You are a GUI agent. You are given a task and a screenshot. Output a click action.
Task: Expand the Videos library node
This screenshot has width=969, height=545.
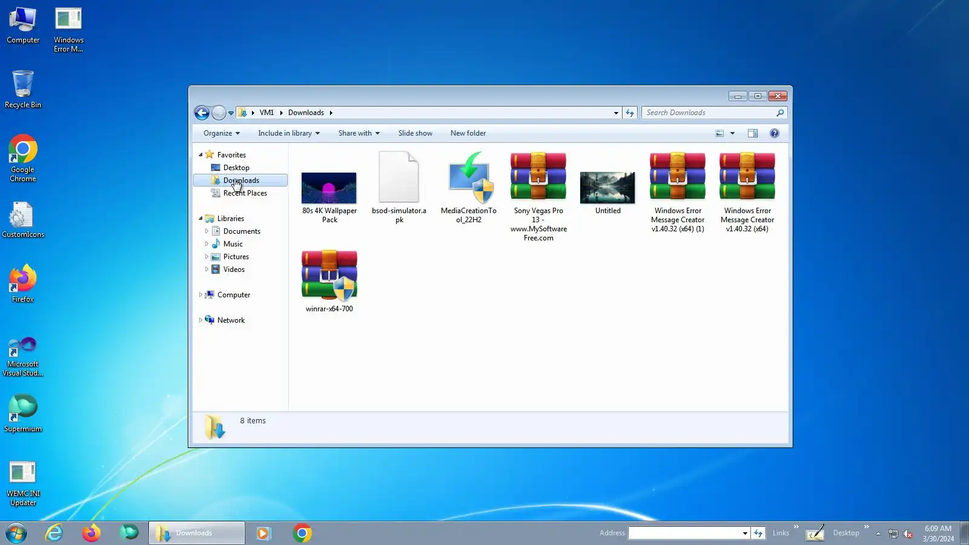(207, 269)
